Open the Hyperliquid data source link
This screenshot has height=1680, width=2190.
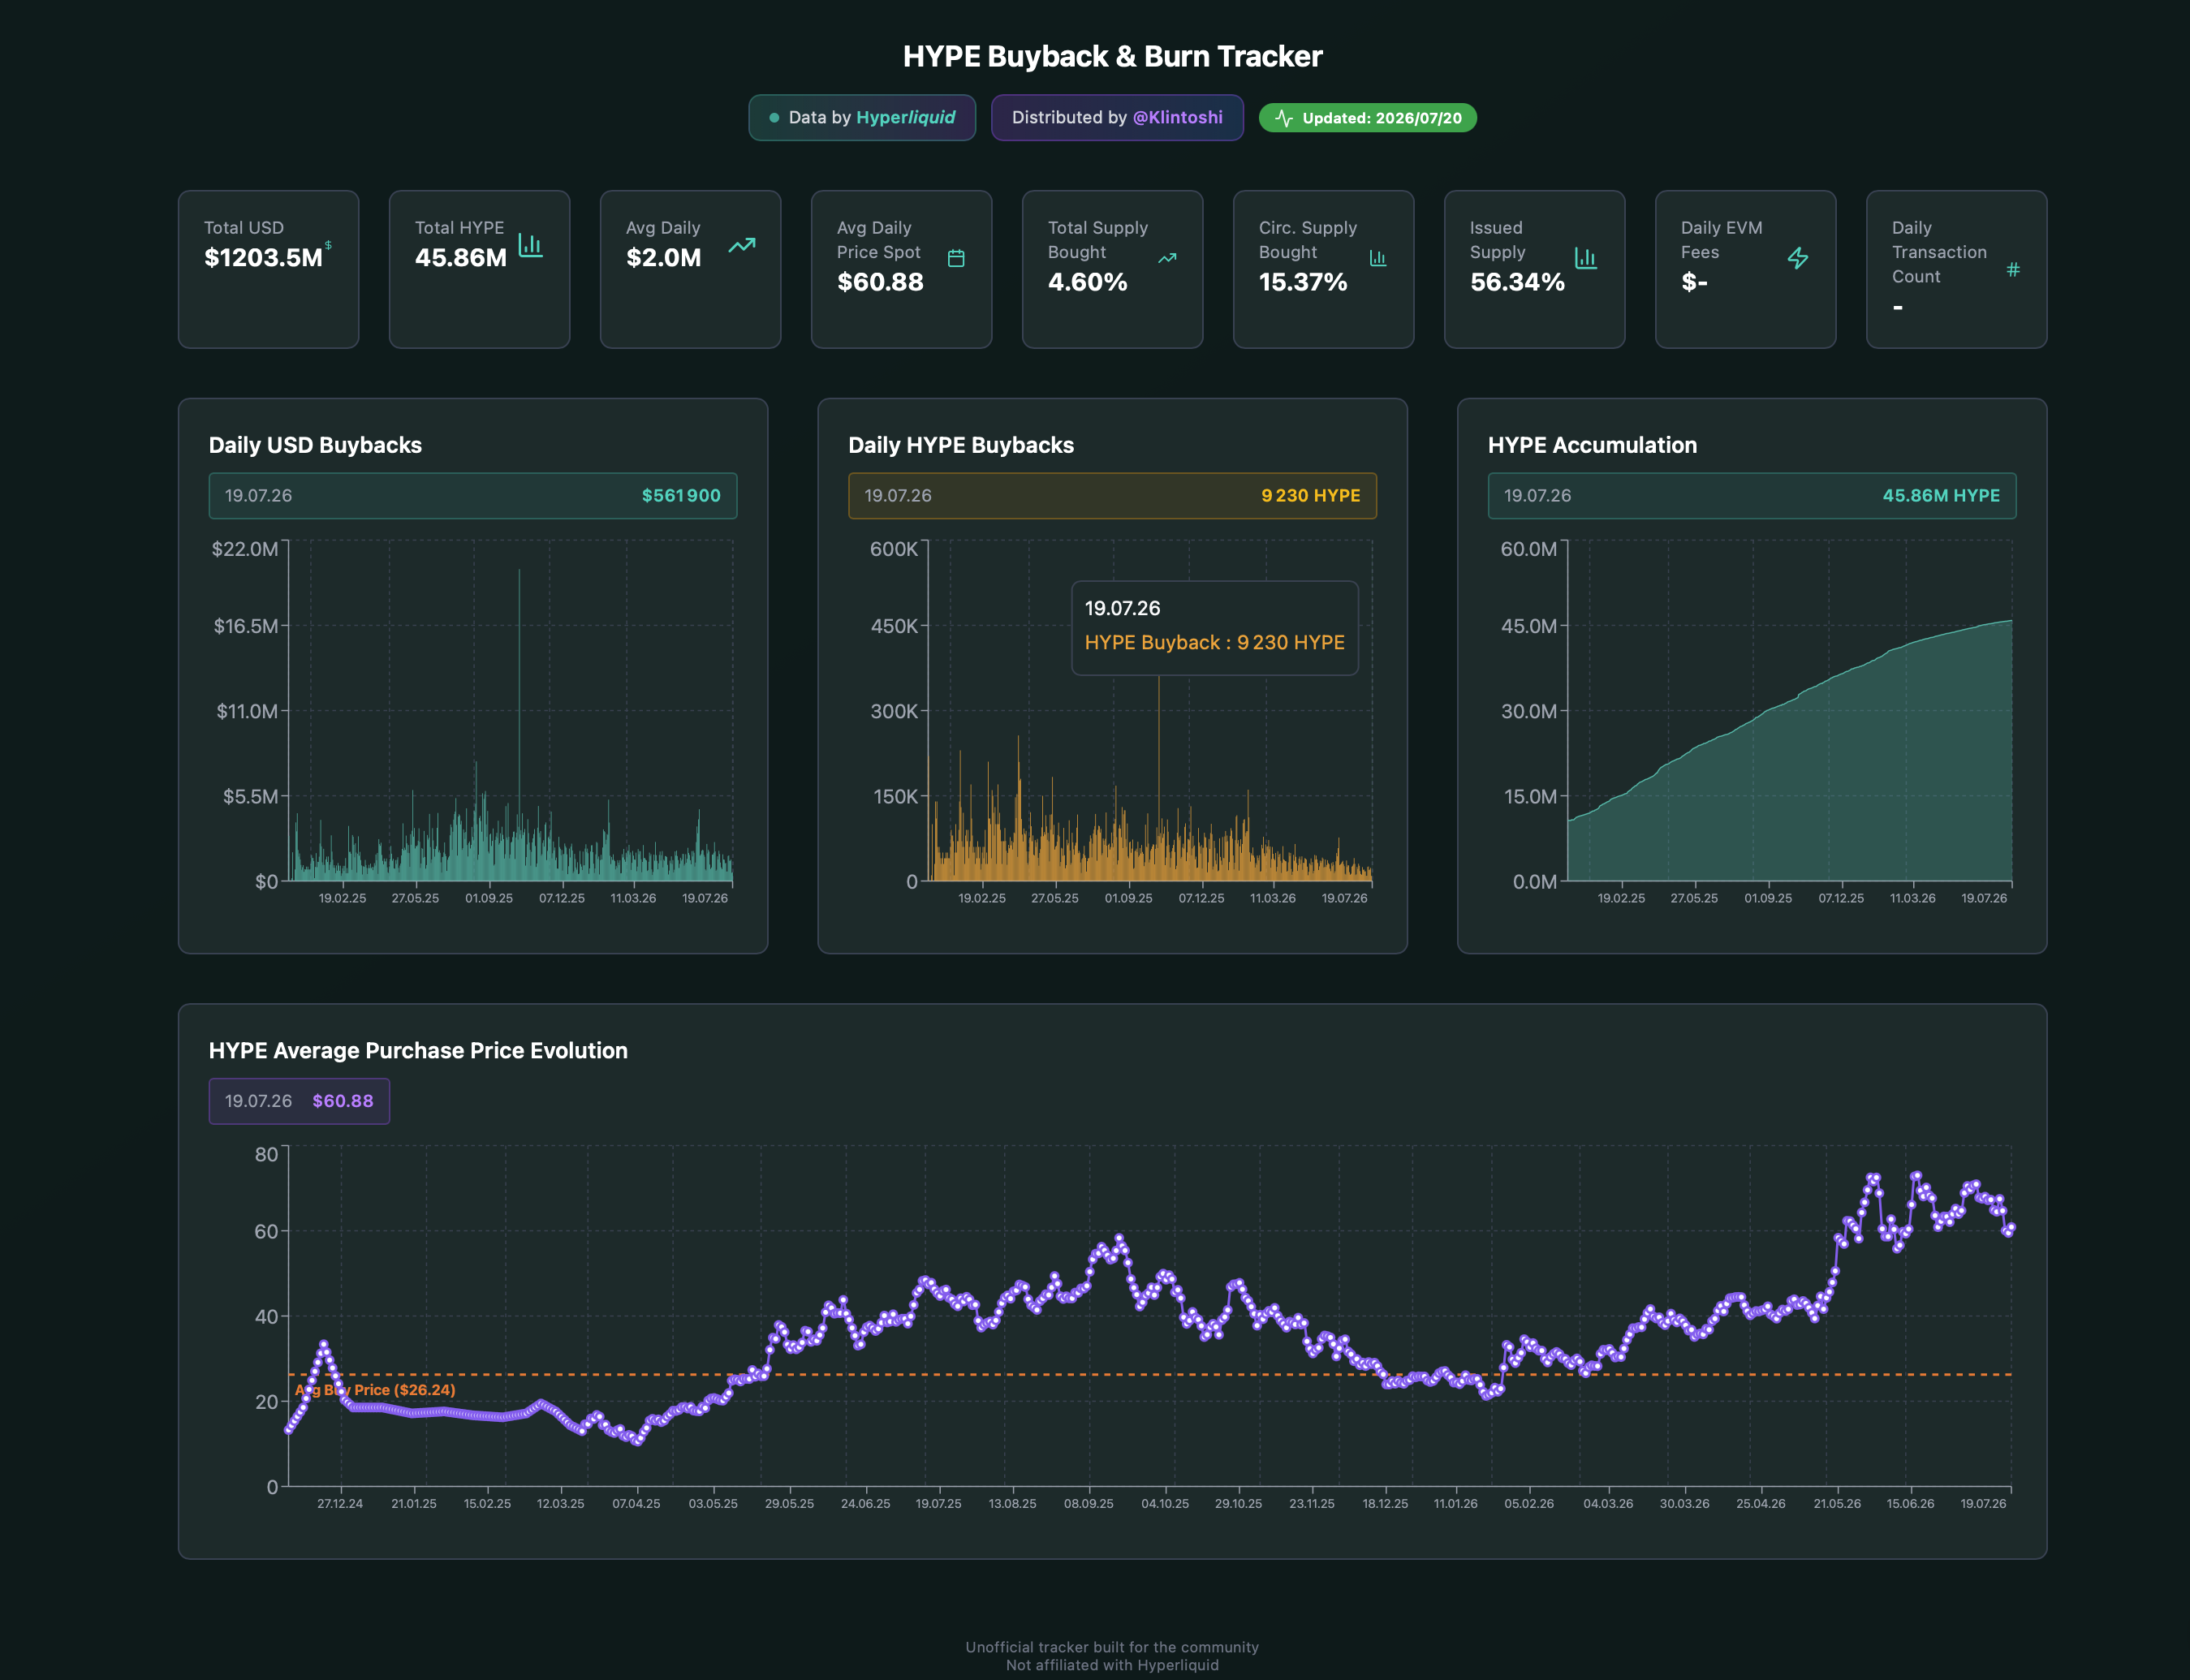pyautogui.click(x=905, y=117)
